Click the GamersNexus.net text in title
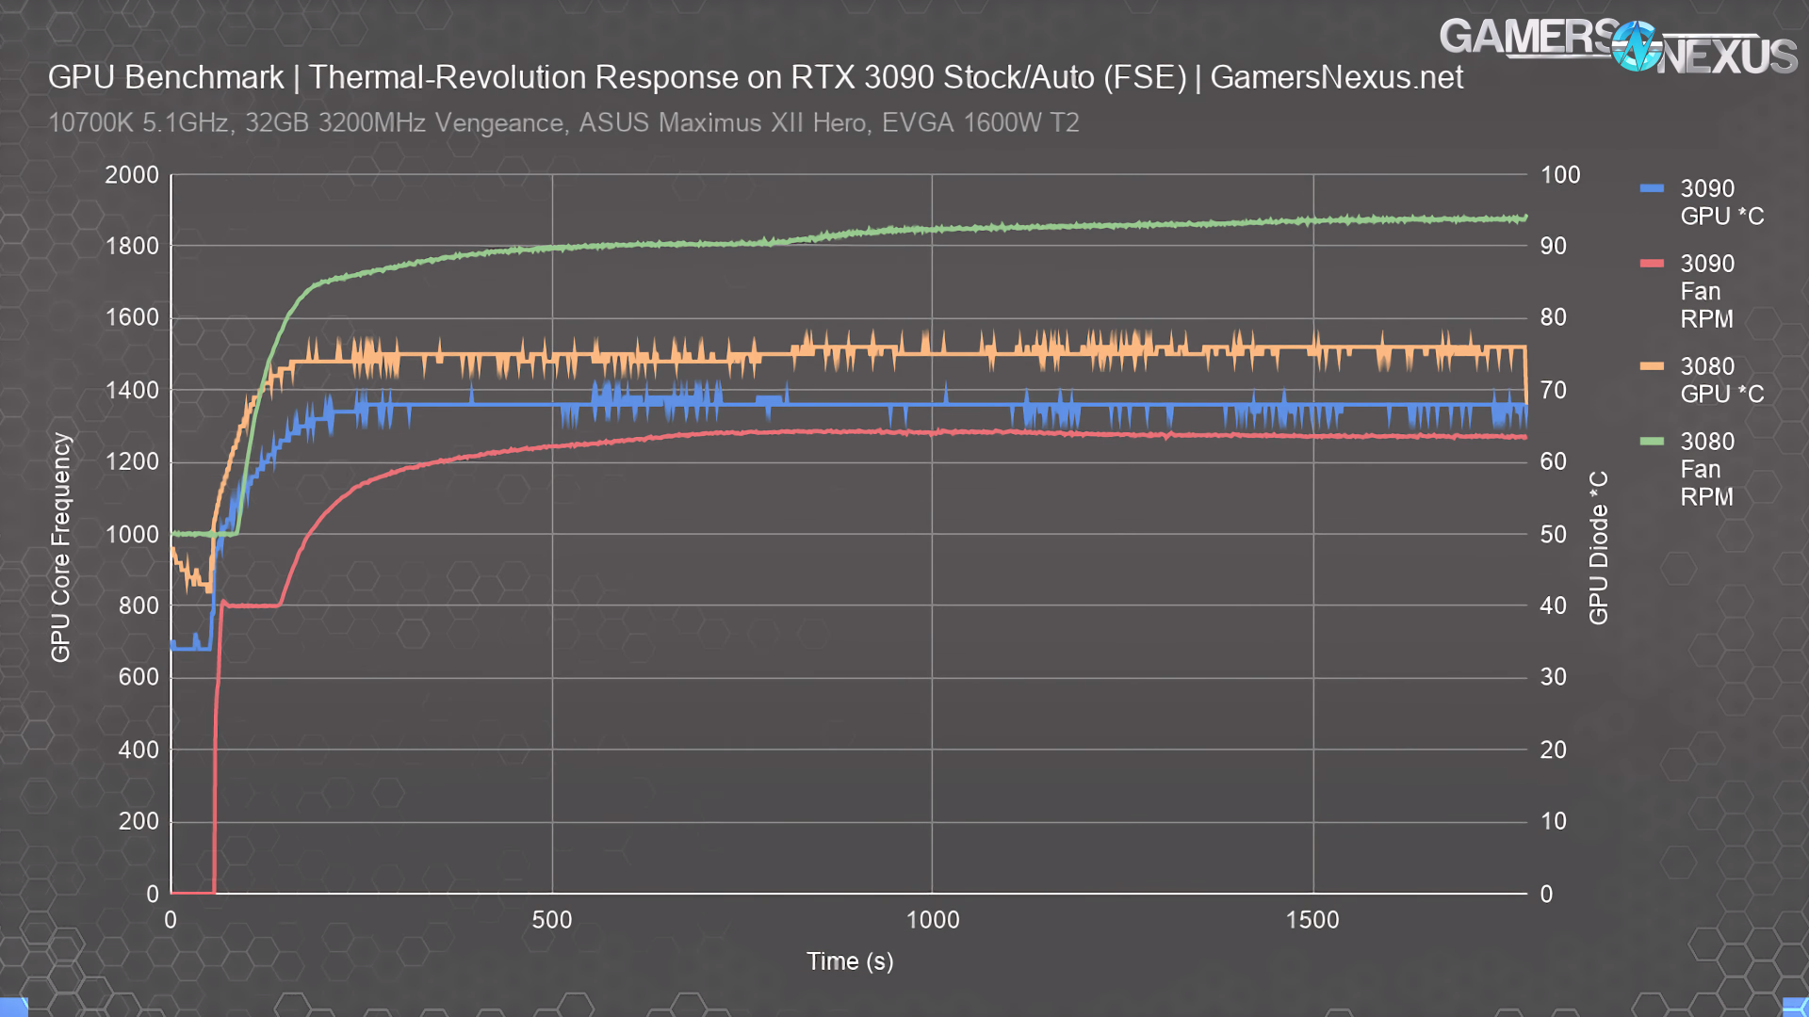Screen dimensions: 1809x1017 pos(1336,77)
